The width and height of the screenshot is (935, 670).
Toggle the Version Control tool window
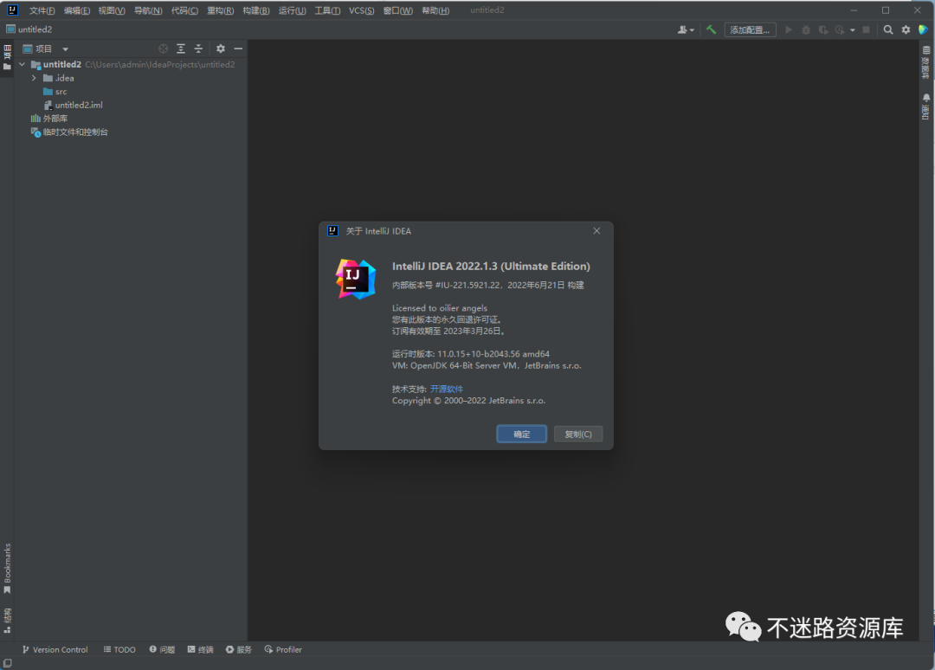click(55, 649)
